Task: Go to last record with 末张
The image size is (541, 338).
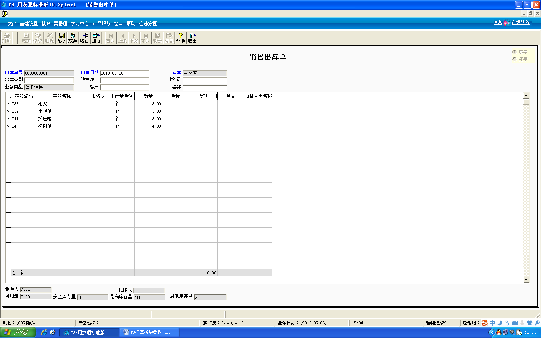Action: click(145, 38)
